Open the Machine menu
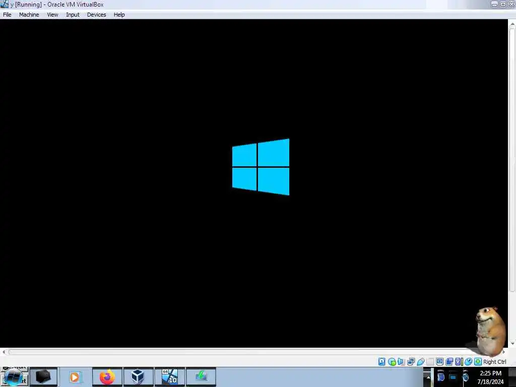516x387 pixels. [29, 15]
